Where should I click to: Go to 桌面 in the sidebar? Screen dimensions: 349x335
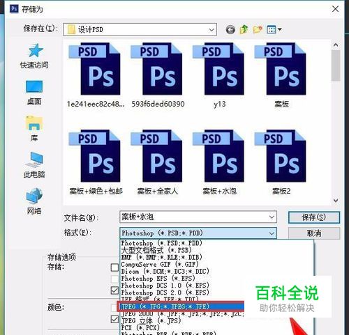[34, 93]
